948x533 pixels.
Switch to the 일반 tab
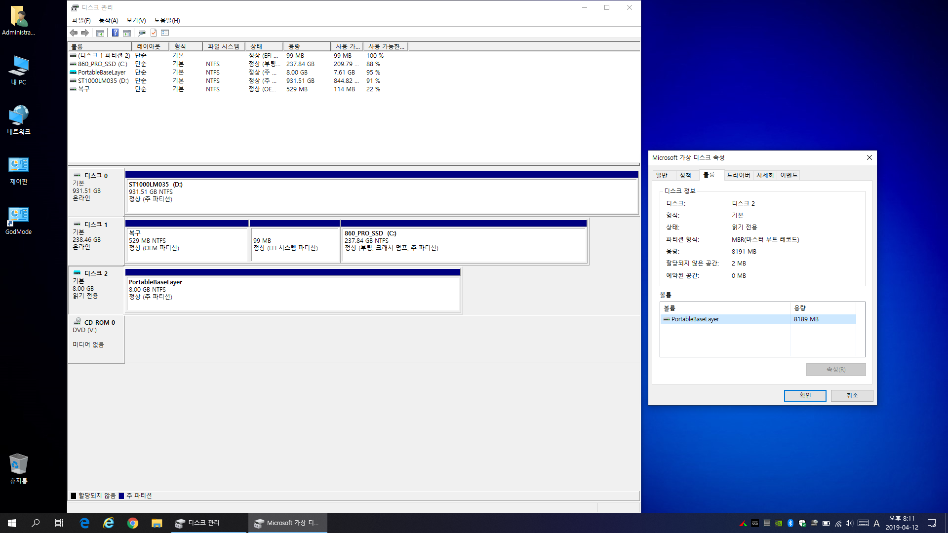point(662,175)
